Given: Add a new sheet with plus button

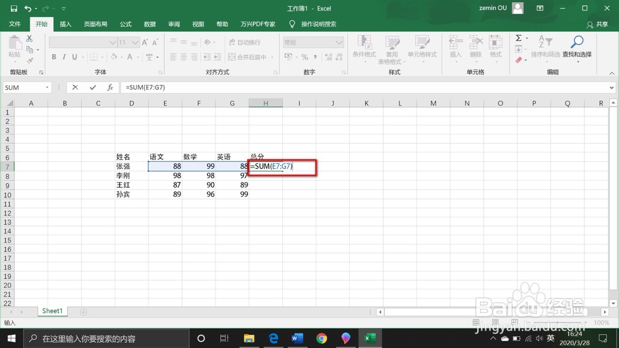Looking at the screenshot, I should [84, 312].
